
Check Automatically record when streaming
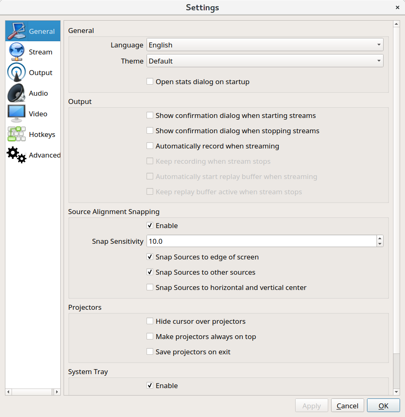coord(150,146)
